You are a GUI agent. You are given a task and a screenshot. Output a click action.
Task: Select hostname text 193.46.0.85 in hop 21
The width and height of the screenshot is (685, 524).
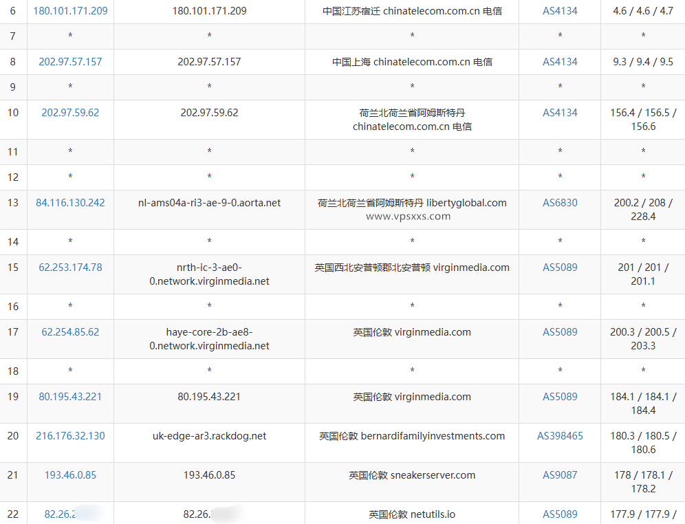[209, 475]
